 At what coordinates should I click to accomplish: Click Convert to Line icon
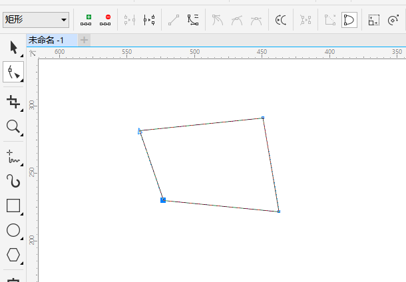174,20
